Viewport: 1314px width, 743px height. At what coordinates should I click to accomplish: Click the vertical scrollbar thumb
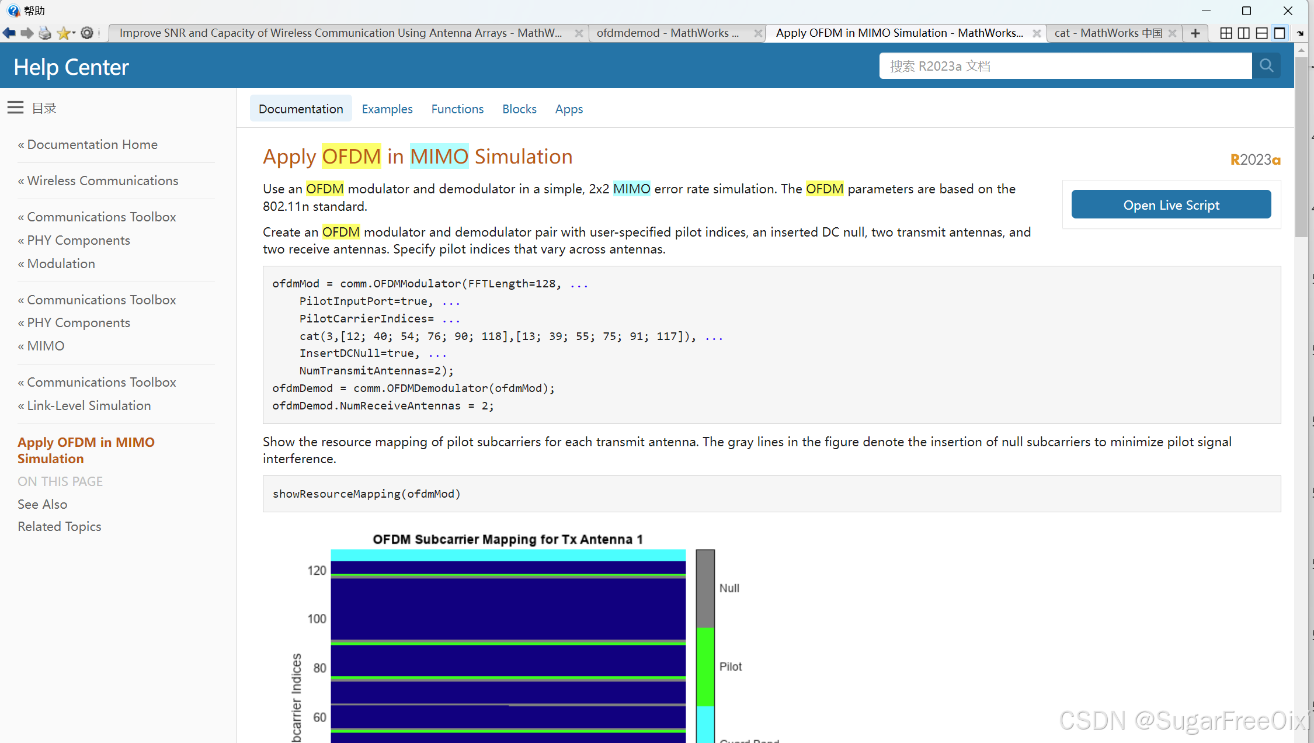tap(1301, 146)
